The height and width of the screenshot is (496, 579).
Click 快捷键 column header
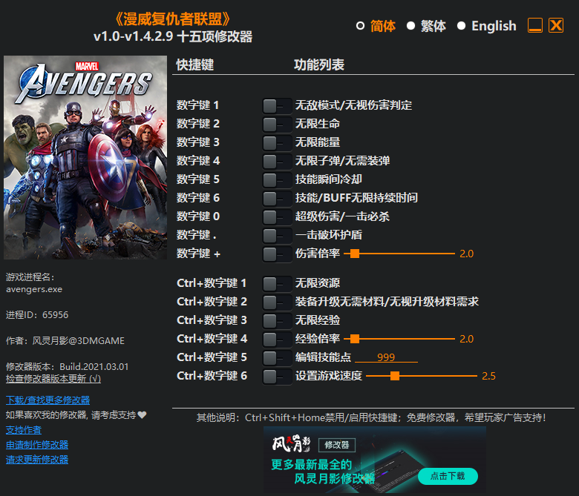[195, 65]
